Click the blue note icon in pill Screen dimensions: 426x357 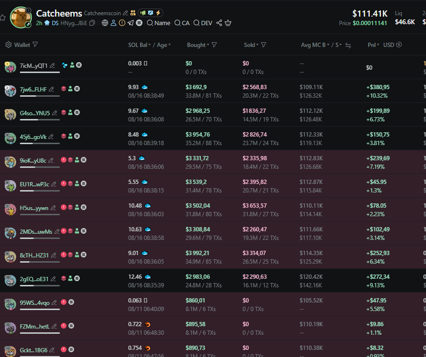pos(150,13)
